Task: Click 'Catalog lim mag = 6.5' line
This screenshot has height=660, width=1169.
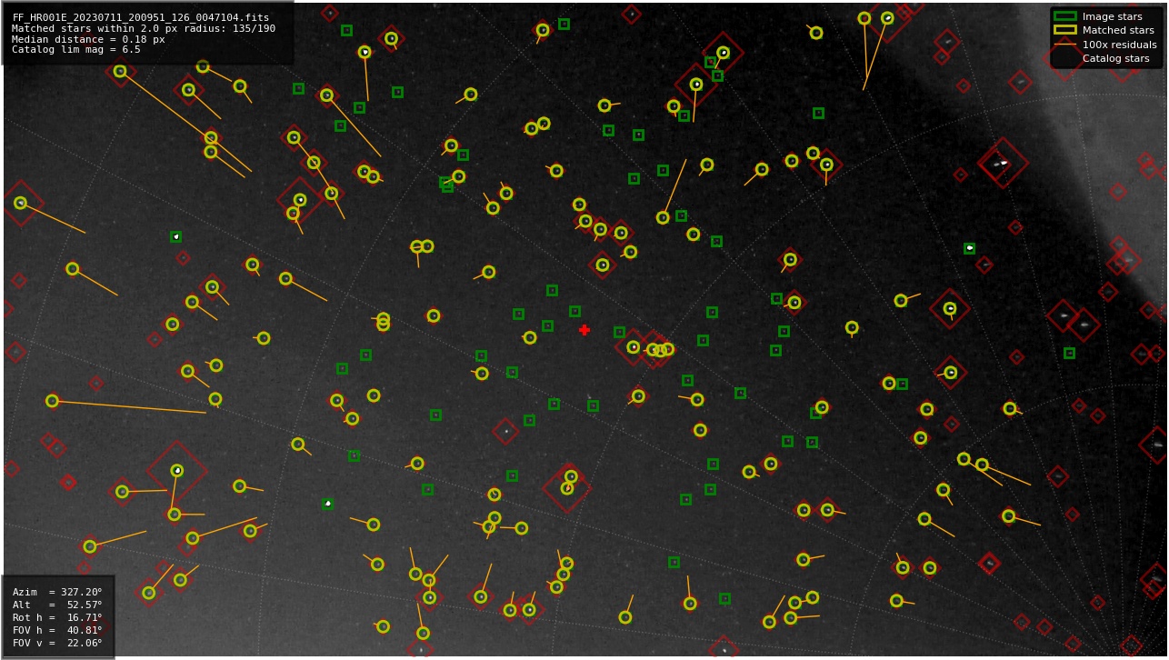Action: 76,50
